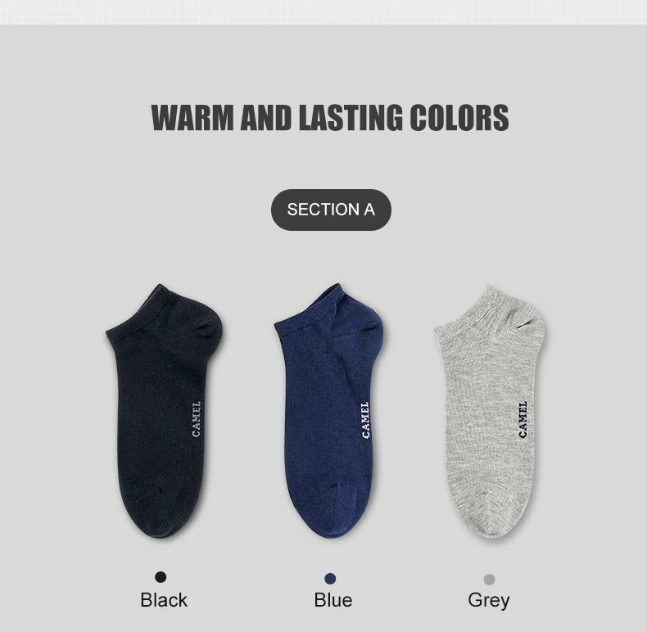The image size is (647, 632).
Task: Select the grey color dot
Action: (x=490, y=579)
